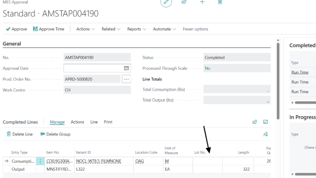Screen dimensions: 316x178
Task: Click share icon in Completed Lines
Action: point(255,122)
